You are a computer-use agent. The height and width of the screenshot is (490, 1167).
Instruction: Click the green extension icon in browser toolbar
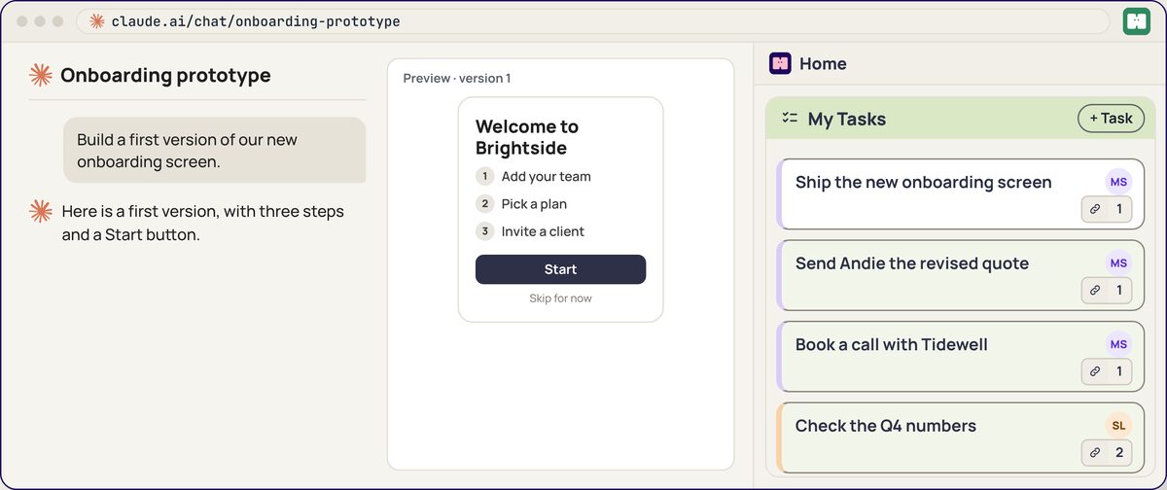(x=1136, y=21)
